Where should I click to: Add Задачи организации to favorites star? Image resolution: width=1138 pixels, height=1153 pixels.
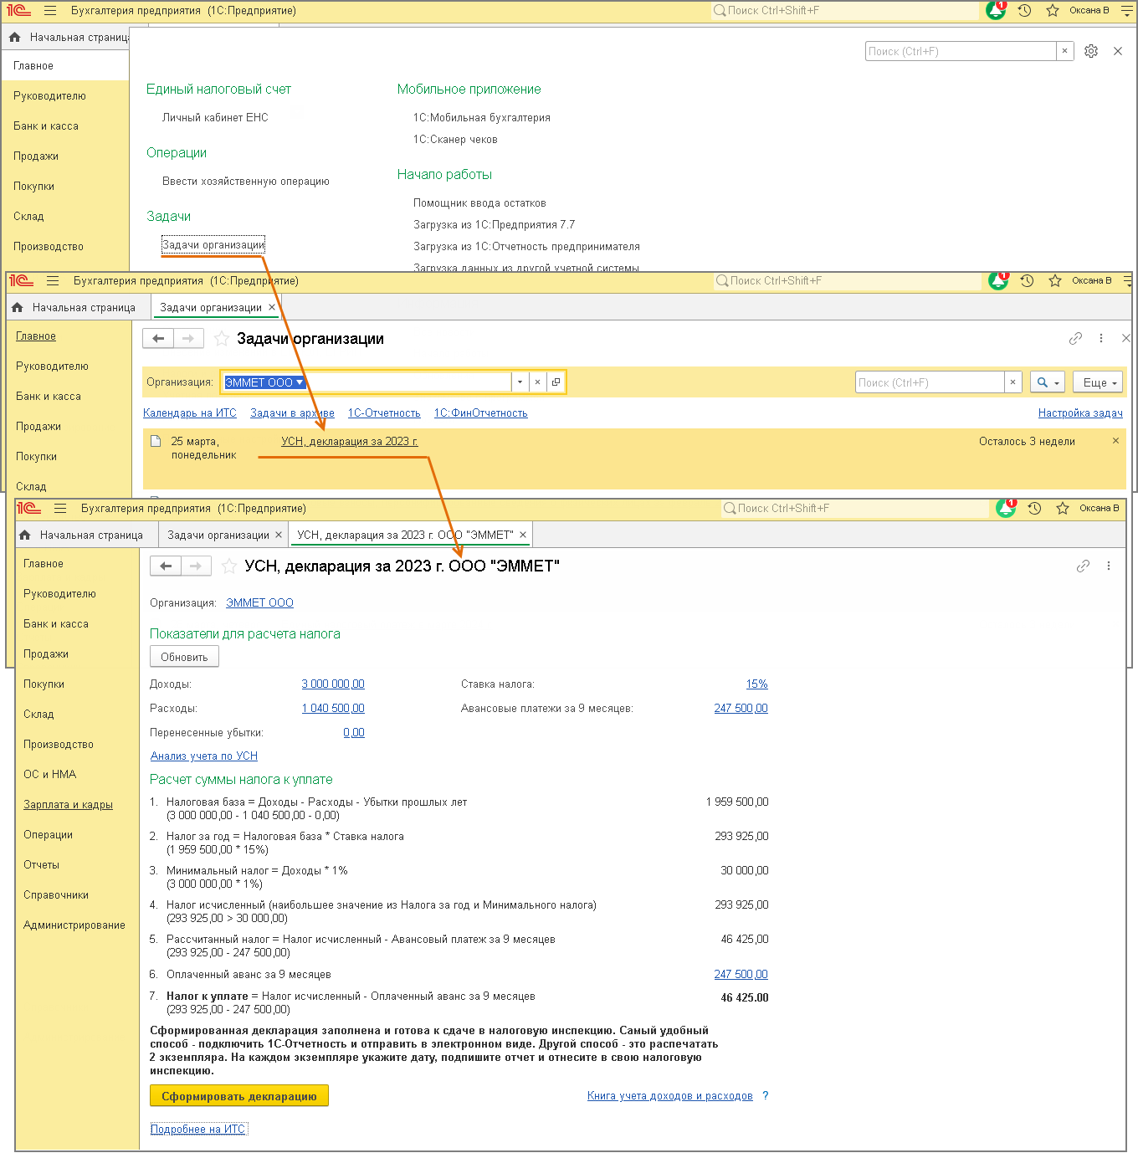pos(221,339)
